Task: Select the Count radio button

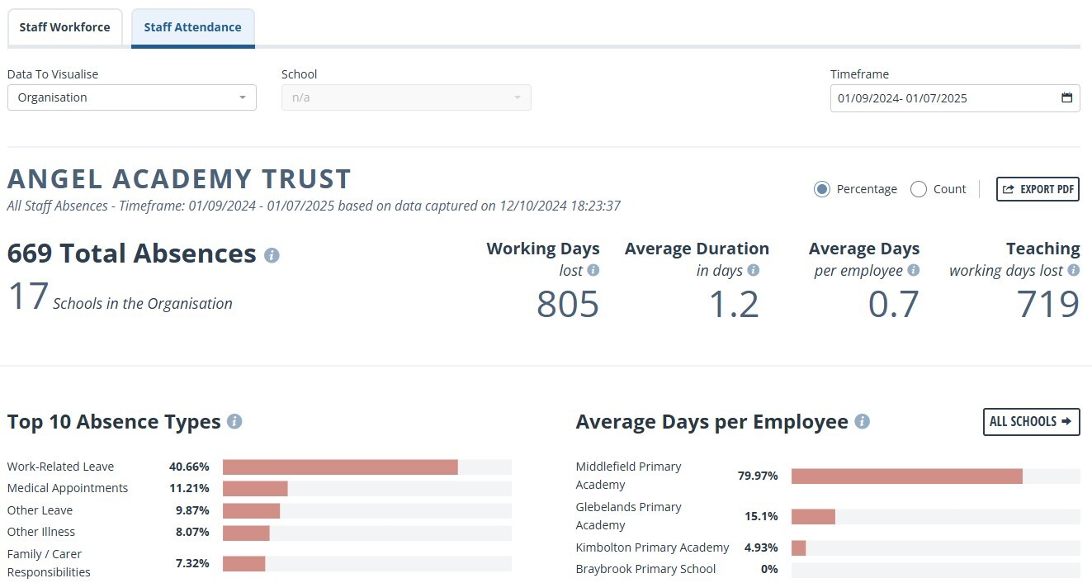Action: pos(919,189)
